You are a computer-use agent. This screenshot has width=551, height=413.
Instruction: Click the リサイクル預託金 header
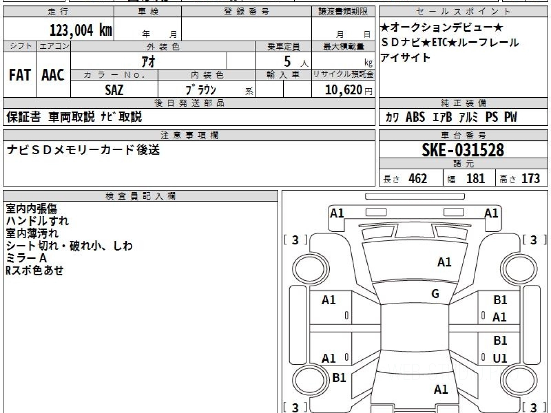[343, 75]
